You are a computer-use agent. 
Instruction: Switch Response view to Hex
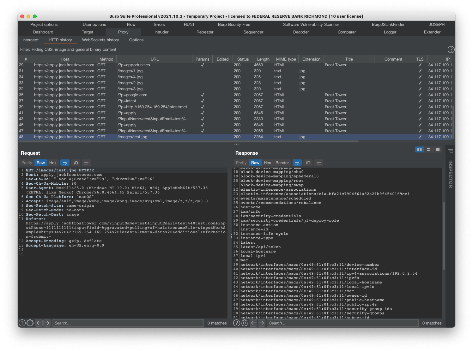[267, 163]
